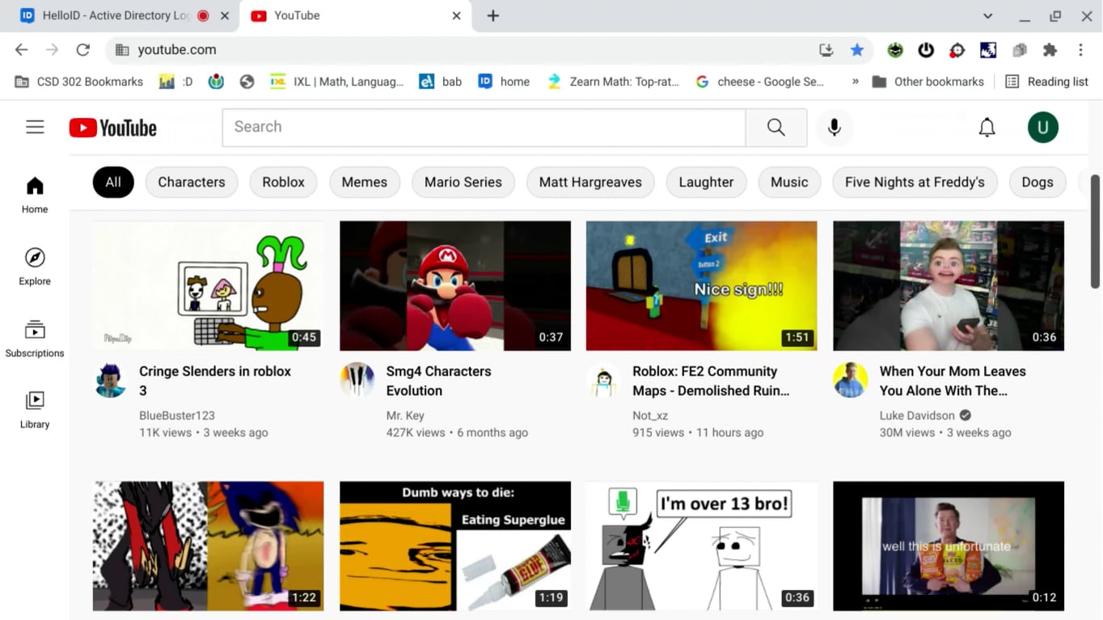Click the YouTube search input field
Screen dimensions: 1103x620
coord(484,127)
